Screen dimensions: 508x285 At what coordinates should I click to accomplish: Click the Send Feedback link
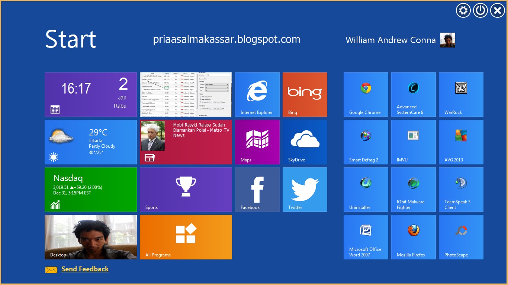[x=85, y=269]
